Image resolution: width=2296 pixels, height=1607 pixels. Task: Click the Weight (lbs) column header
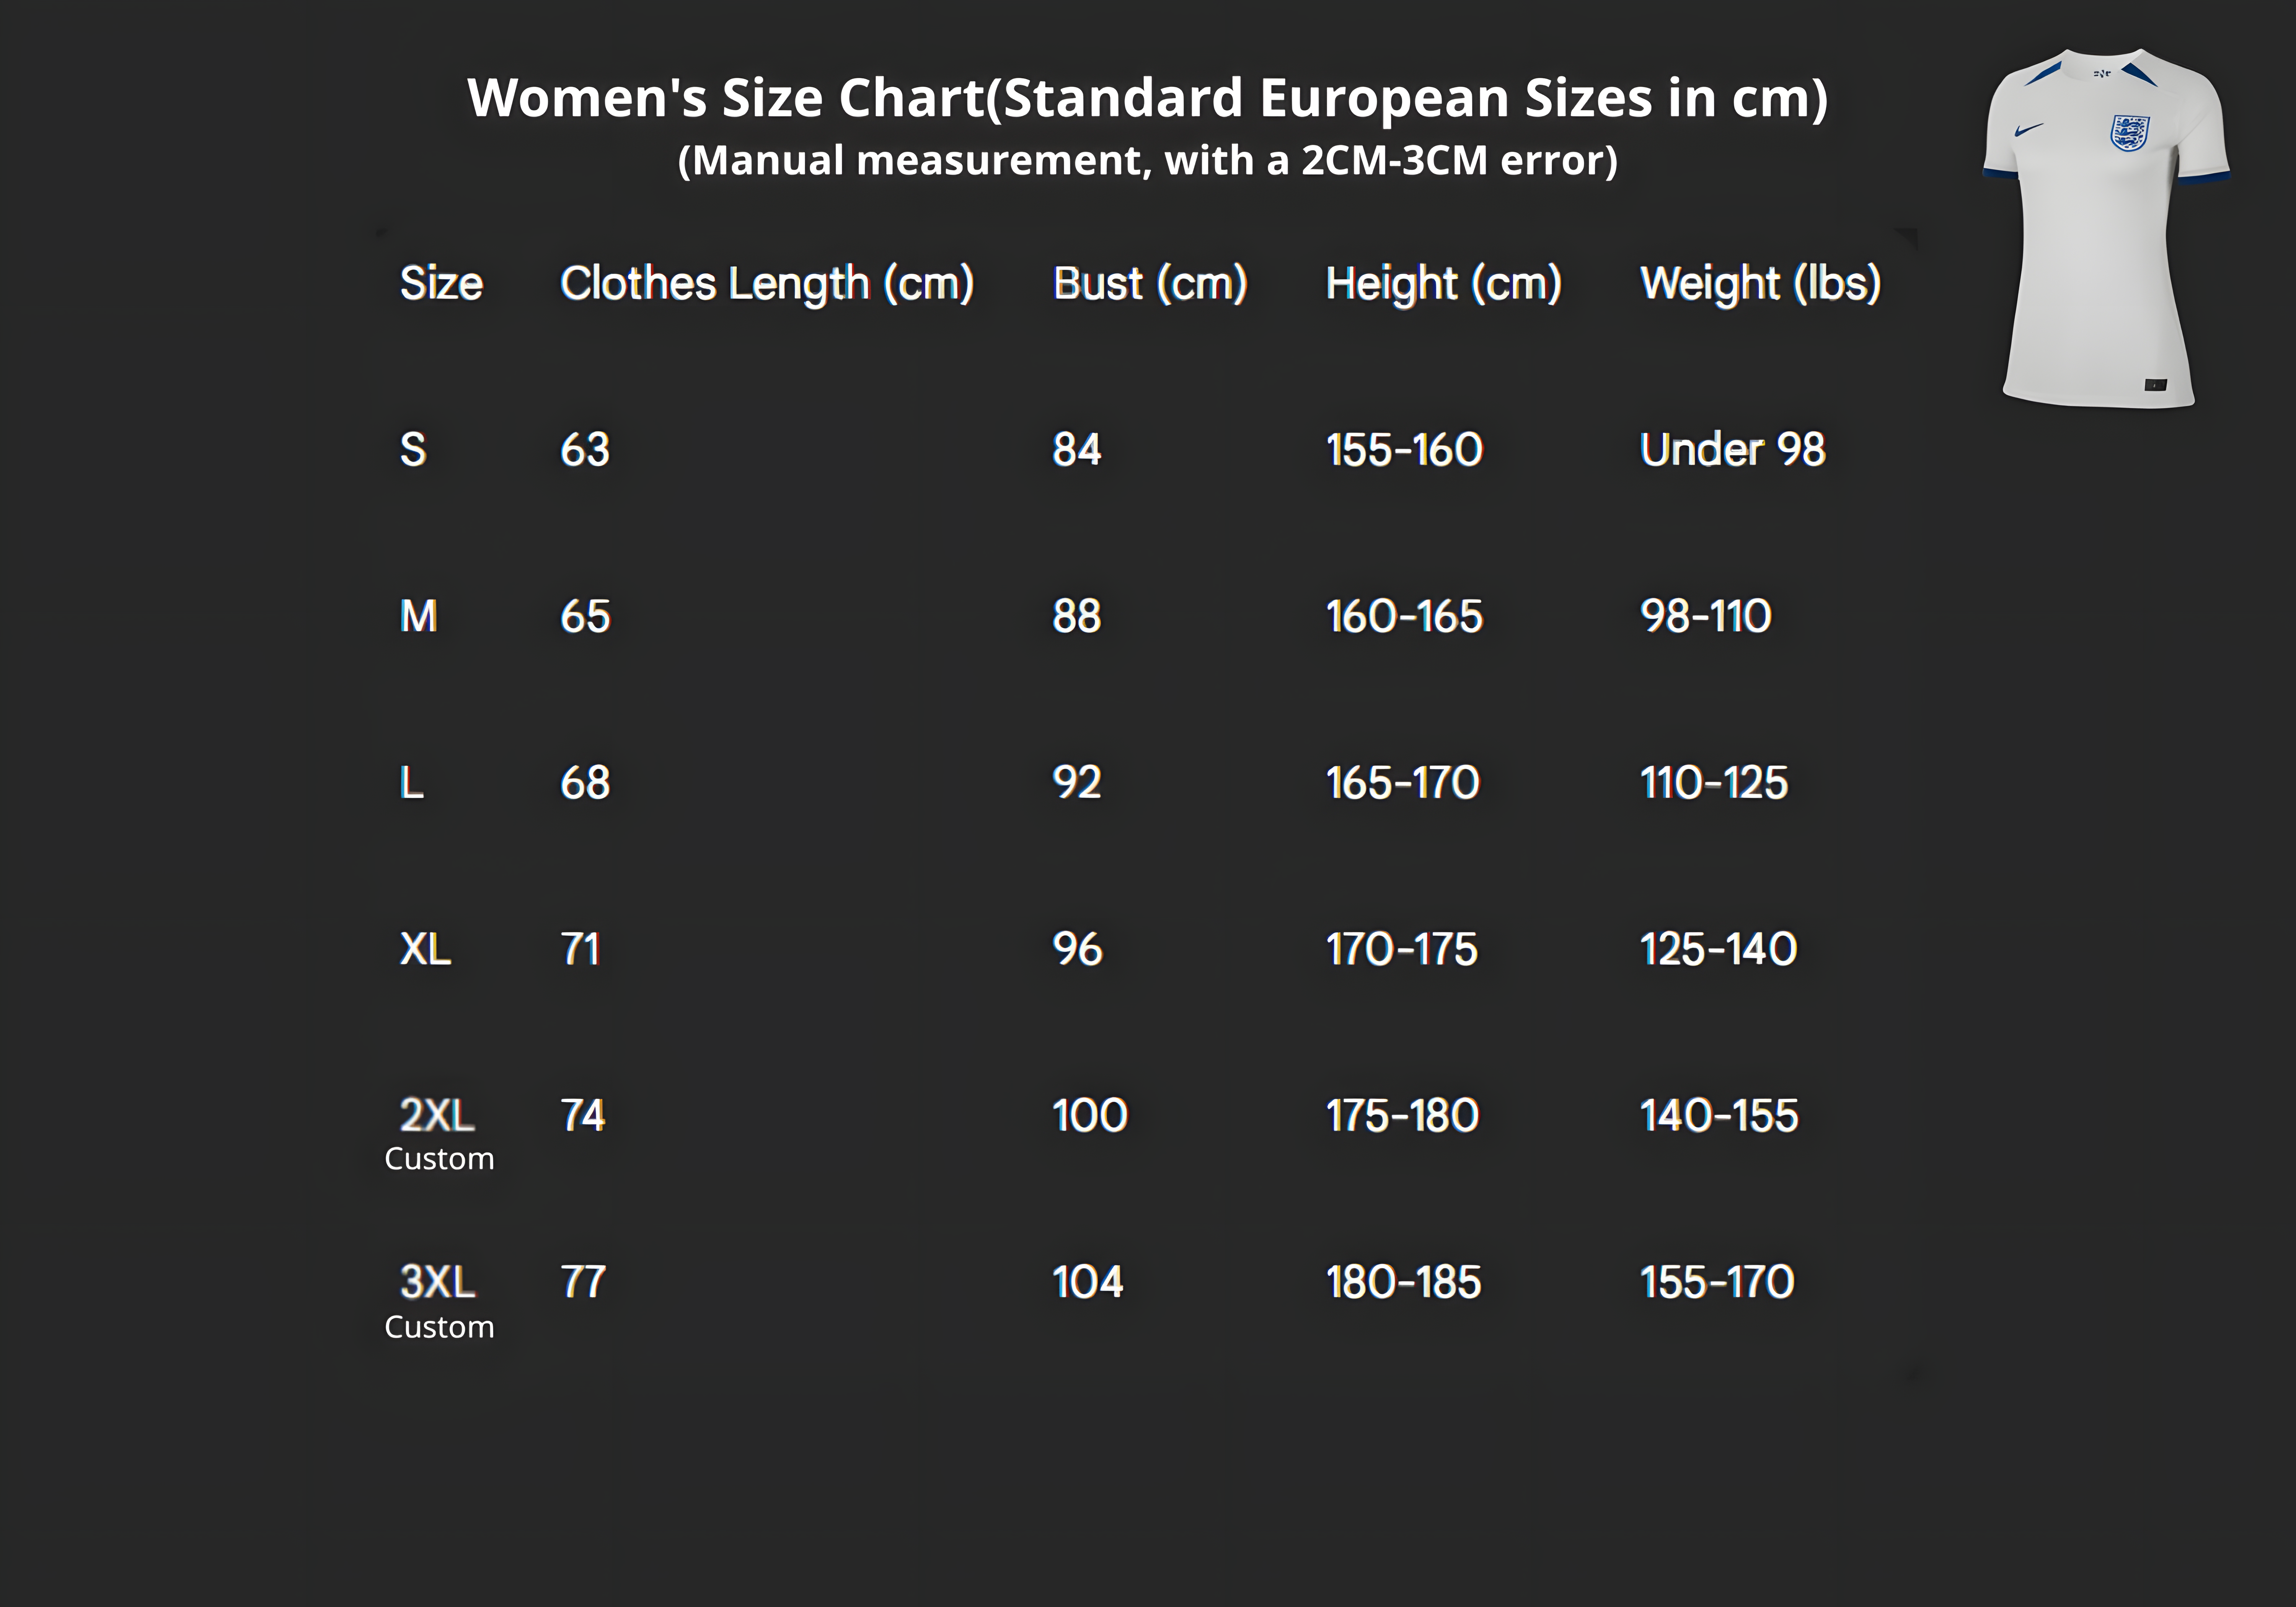[1760, 283]
